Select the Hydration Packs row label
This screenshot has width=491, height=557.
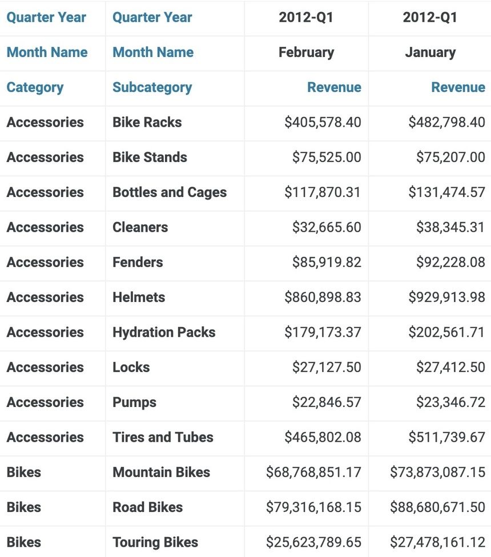164,332
